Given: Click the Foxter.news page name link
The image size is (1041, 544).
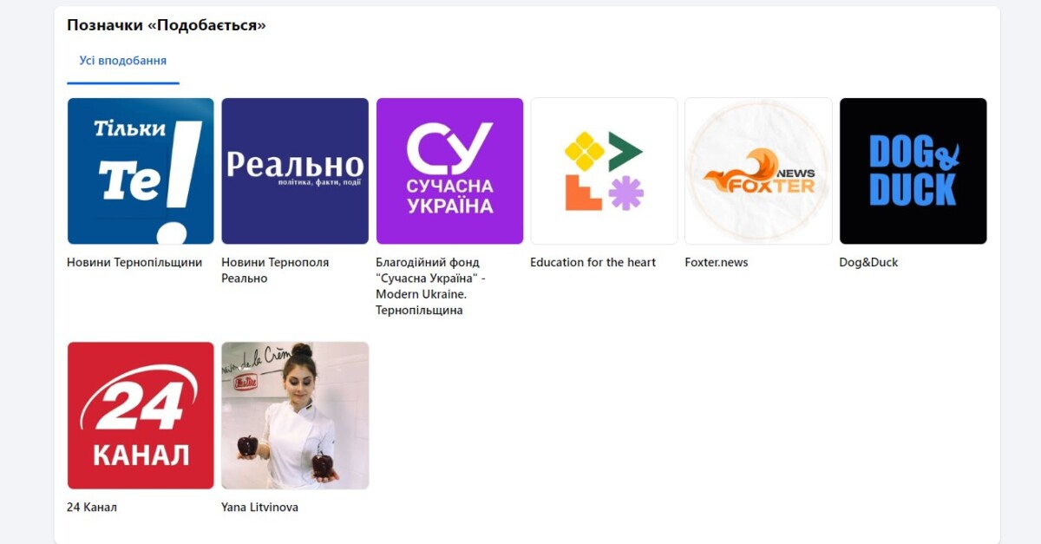Looking at the screenshot, I should 717,262.
